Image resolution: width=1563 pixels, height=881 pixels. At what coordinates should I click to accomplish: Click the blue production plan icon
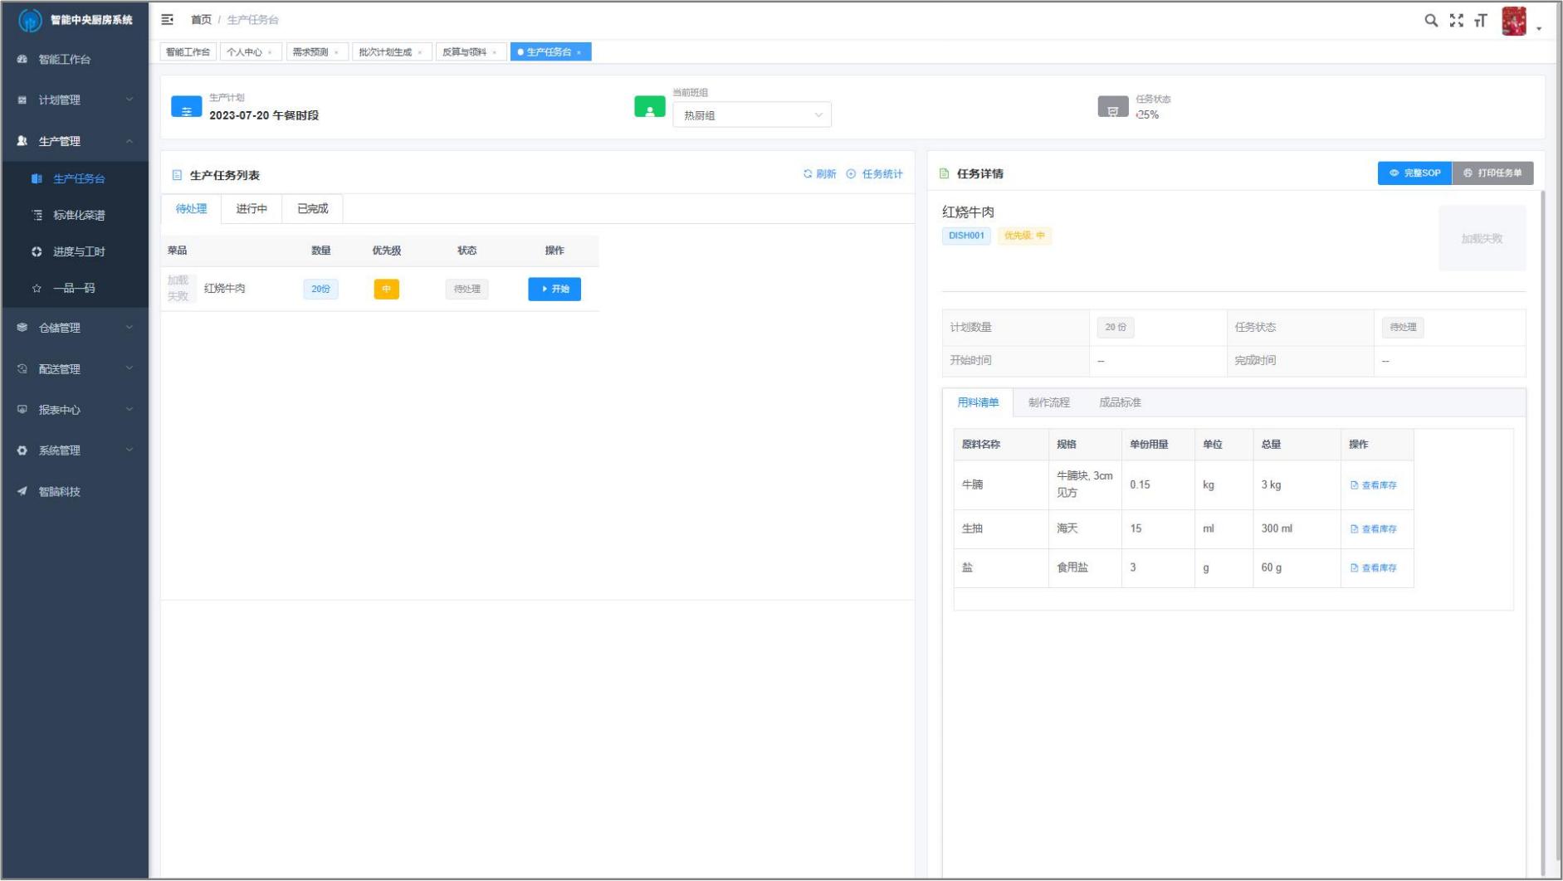click(x=186, y=107)
